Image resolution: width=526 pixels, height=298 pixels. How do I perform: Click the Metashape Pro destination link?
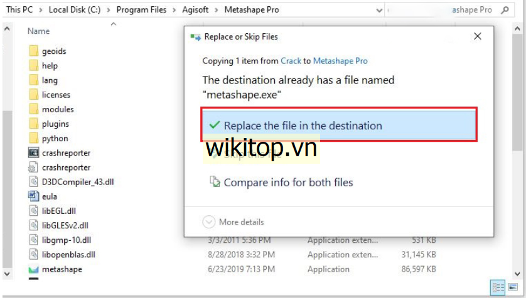click(x=340, y=61)
